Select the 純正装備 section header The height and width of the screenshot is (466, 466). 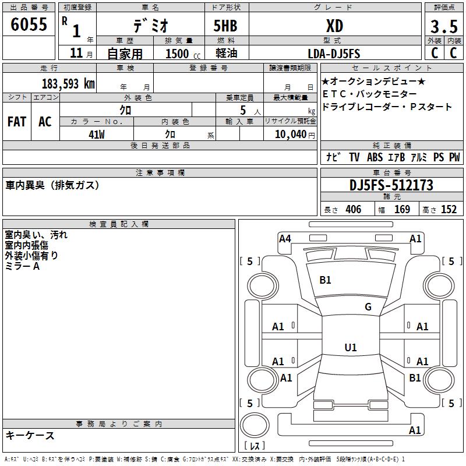[x=392, y=145]
